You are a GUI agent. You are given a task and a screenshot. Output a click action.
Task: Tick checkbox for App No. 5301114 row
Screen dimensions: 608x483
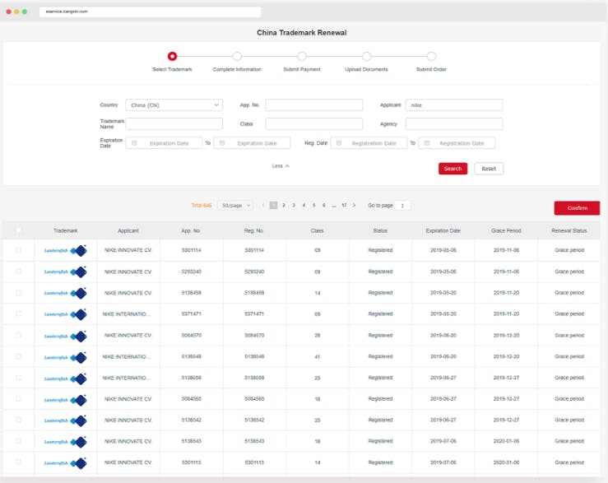[x=18, y=250]
